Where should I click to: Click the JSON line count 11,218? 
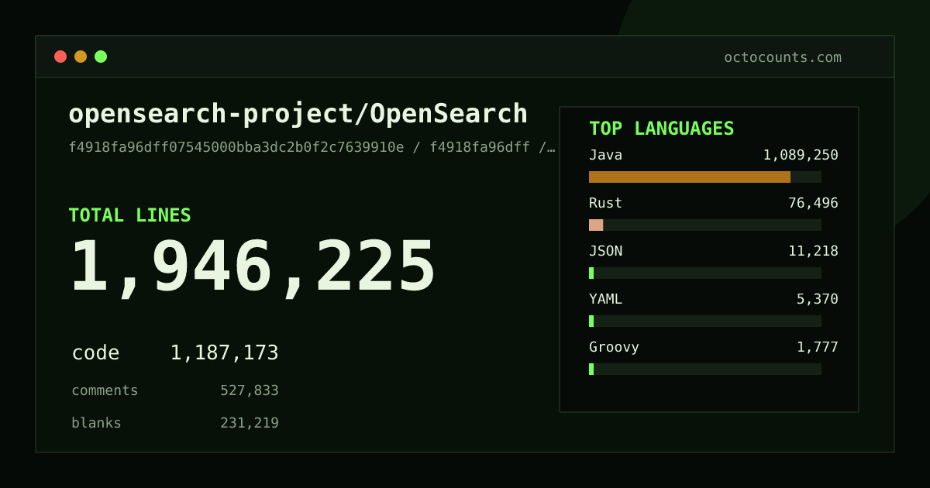coord(813,251)
